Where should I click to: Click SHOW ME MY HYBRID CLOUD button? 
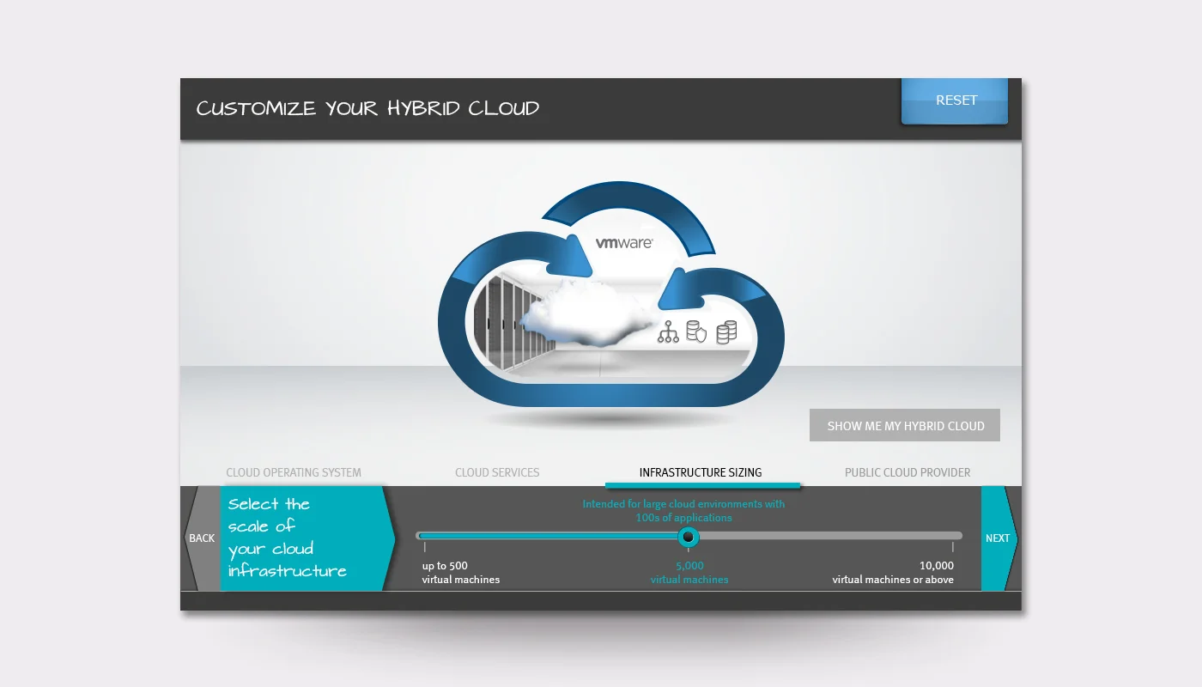905,425
